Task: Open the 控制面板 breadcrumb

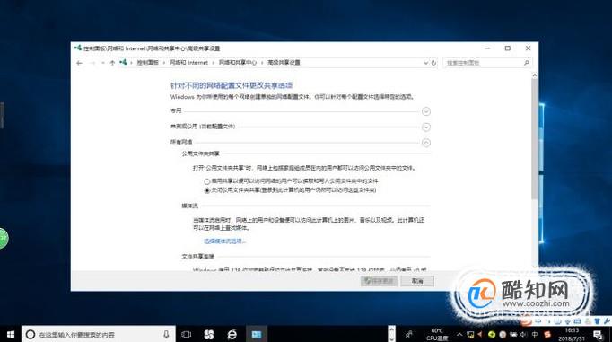Action: tap(147, 63)
